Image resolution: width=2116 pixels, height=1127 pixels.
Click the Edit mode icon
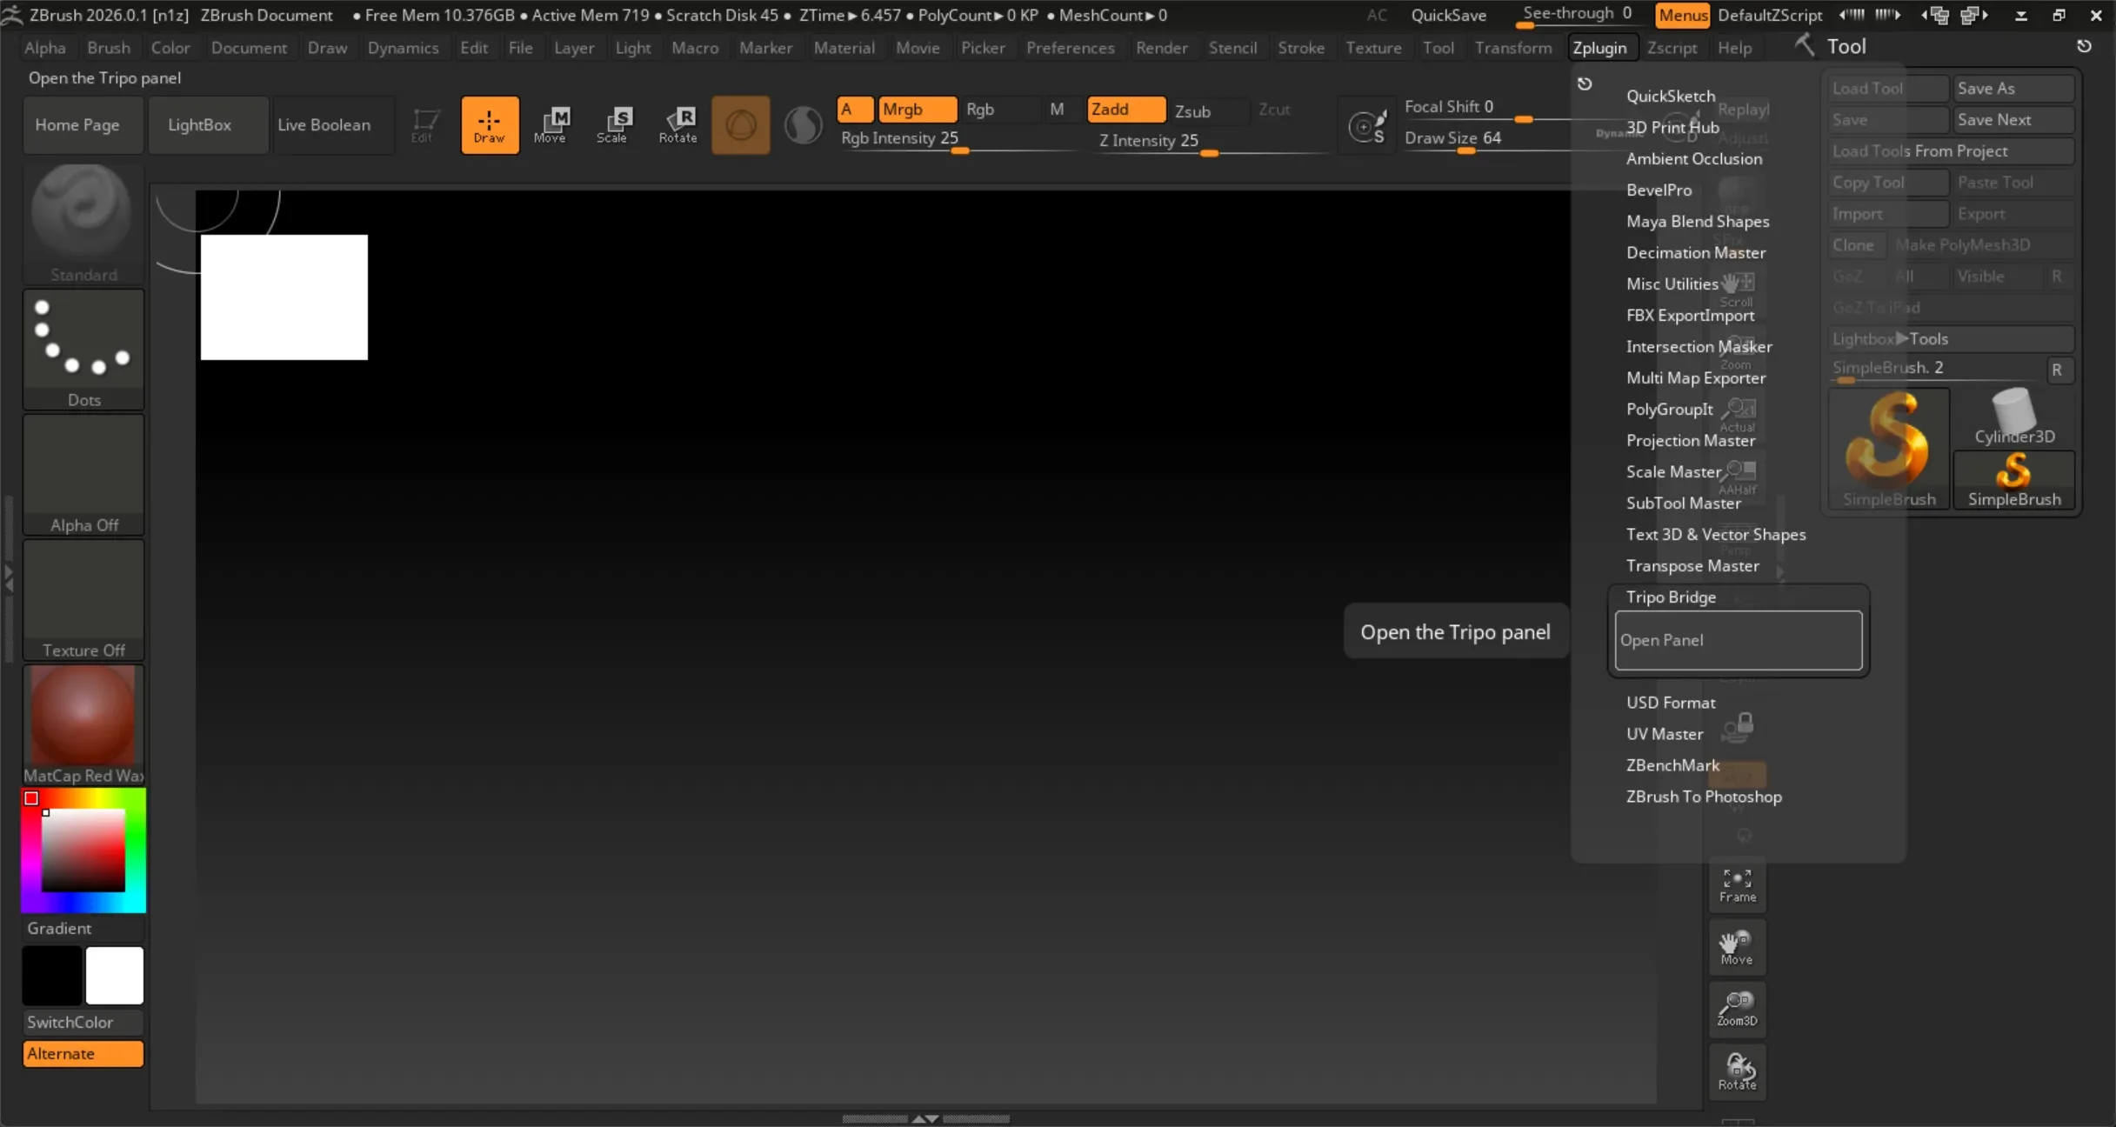[423, 125]
